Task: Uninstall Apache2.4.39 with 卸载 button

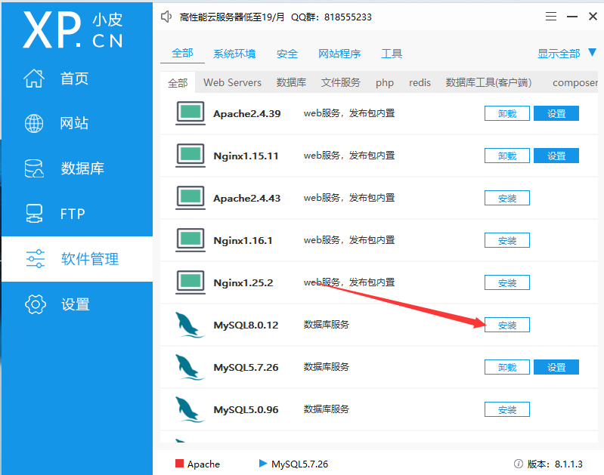Action: pyautogui.click(x=507, y=113)
